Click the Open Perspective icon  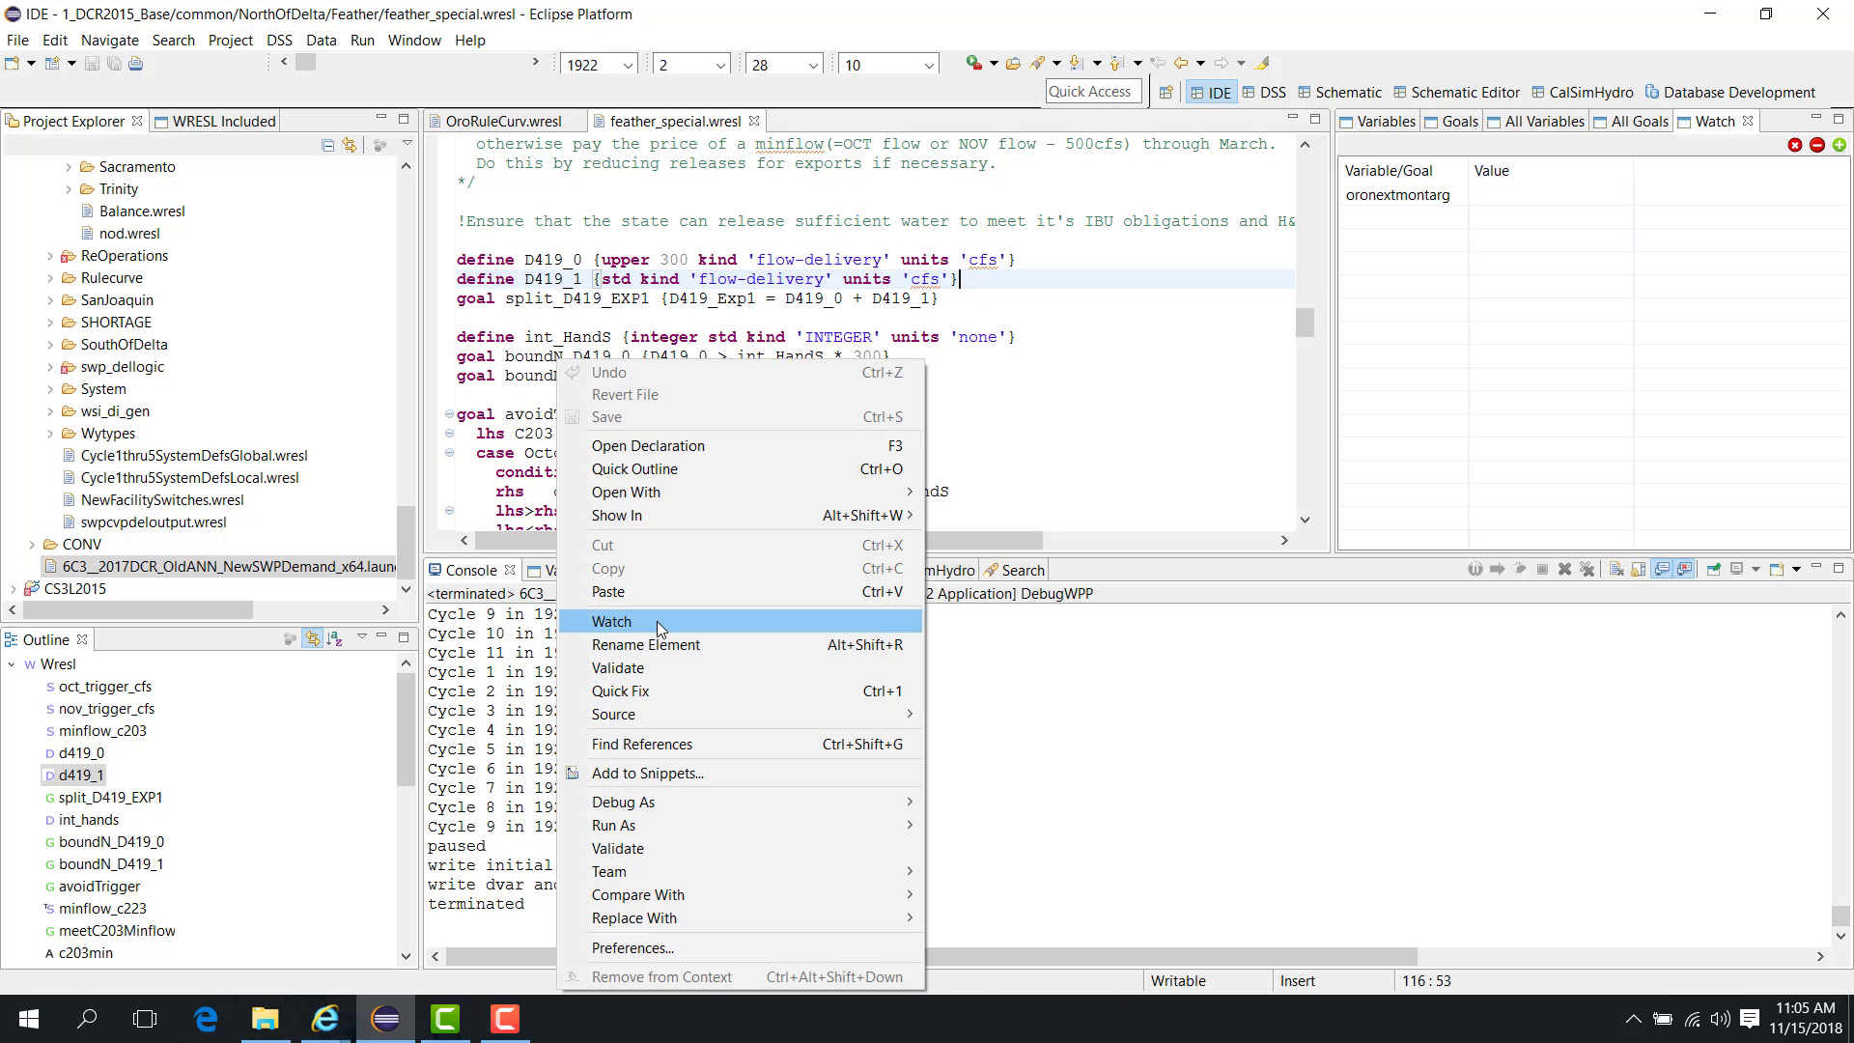[x=1166, y=93]
